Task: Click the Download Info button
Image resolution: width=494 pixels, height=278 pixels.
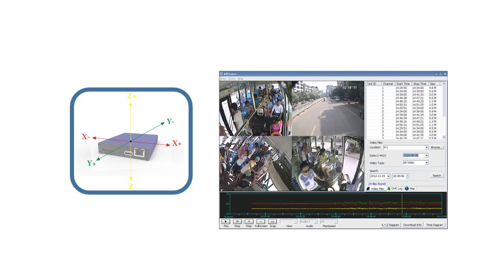Action: 412,225
